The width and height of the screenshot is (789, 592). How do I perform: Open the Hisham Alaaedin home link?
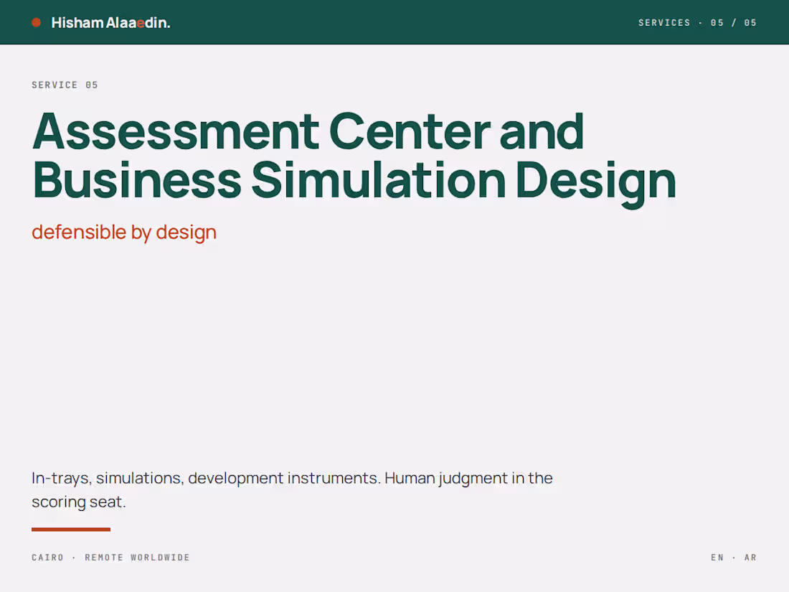tap(110, 23)
